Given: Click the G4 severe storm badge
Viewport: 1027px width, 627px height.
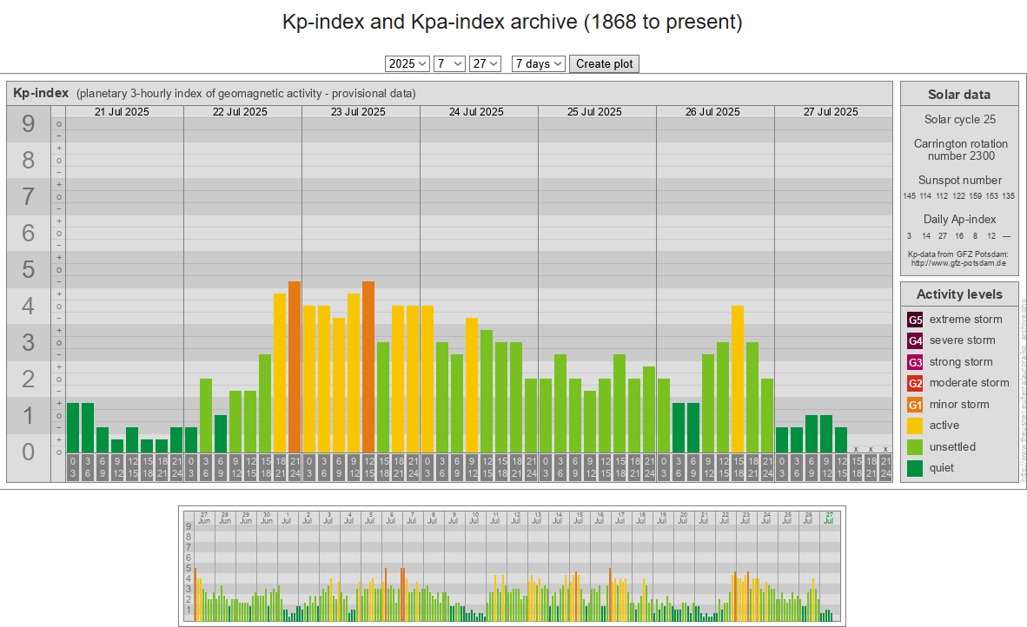Looking at the screenshot, I should 915,340.
